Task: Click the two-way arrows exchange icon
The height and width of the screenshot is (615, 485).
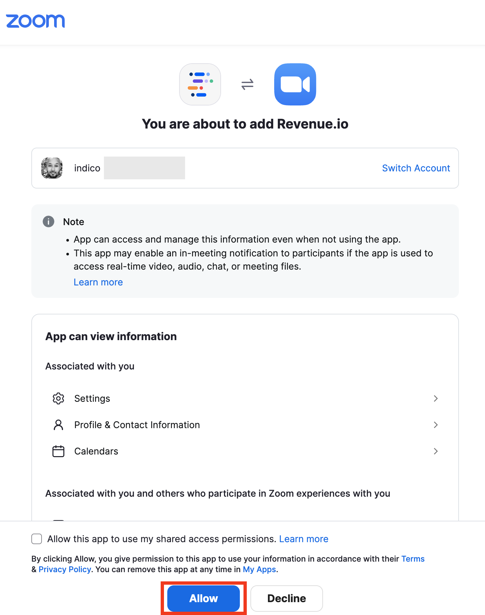Action: pyautogui.click(x=247, y=84)
